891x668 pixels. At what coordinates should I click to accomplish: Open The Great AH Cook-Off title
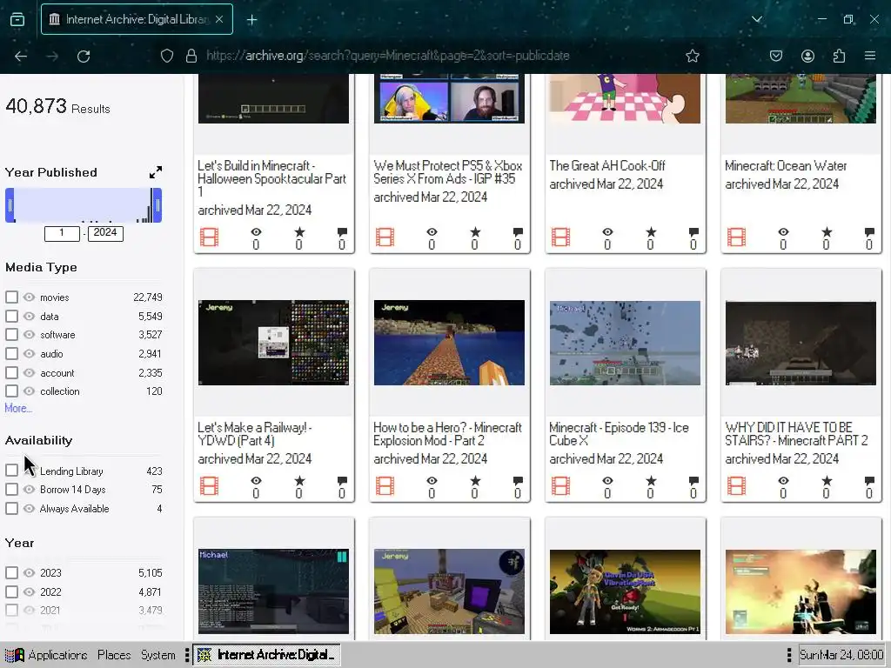click(606, 166)
